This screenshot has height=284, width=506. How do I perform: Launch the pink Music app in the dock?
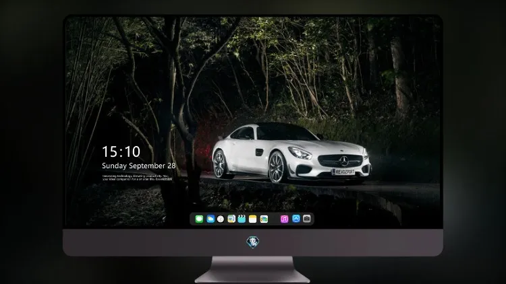(x=284, y=219)
